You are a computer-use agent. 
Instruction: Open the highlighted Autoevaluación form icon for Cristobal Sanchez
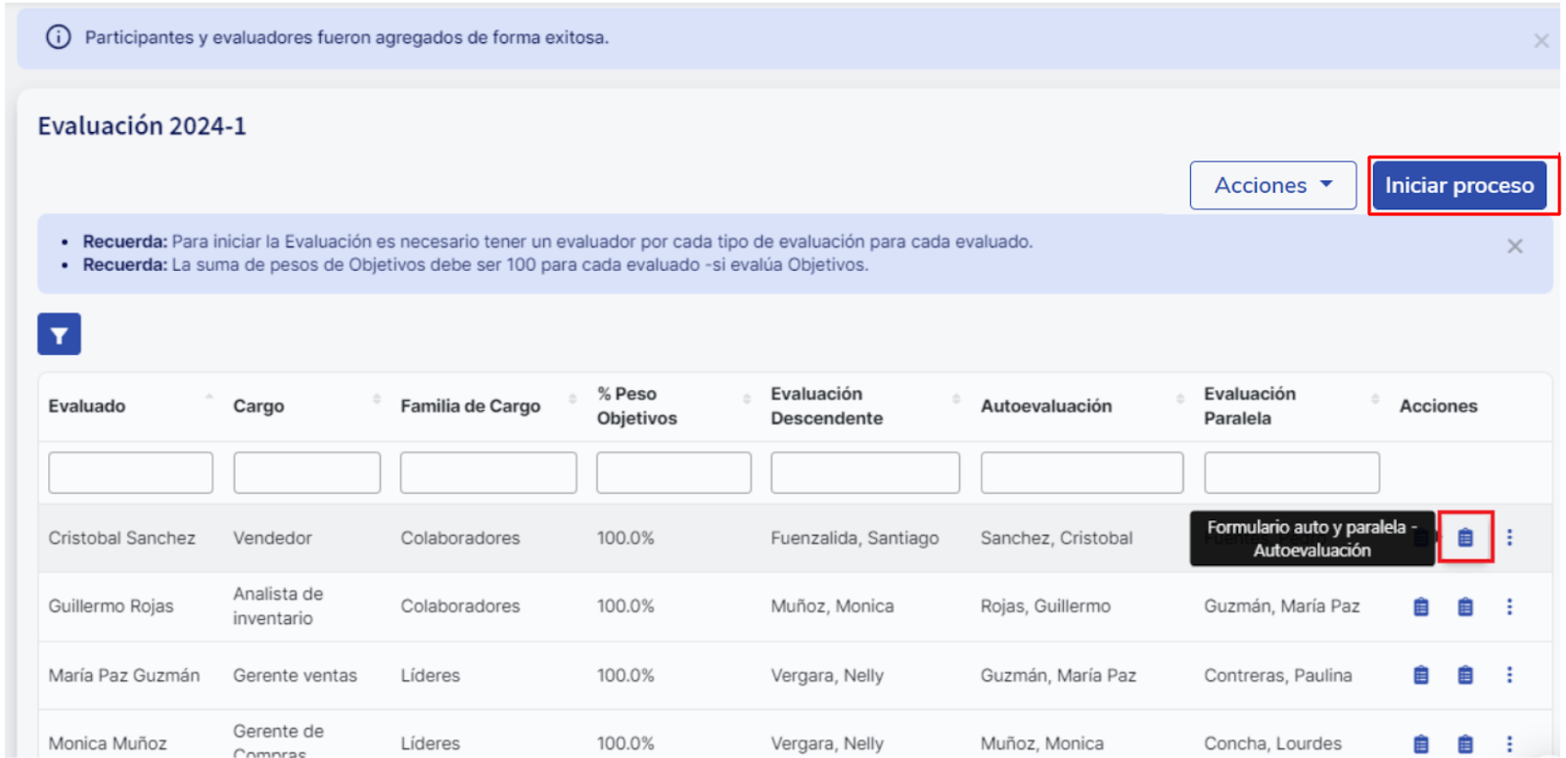[1464, 537]
